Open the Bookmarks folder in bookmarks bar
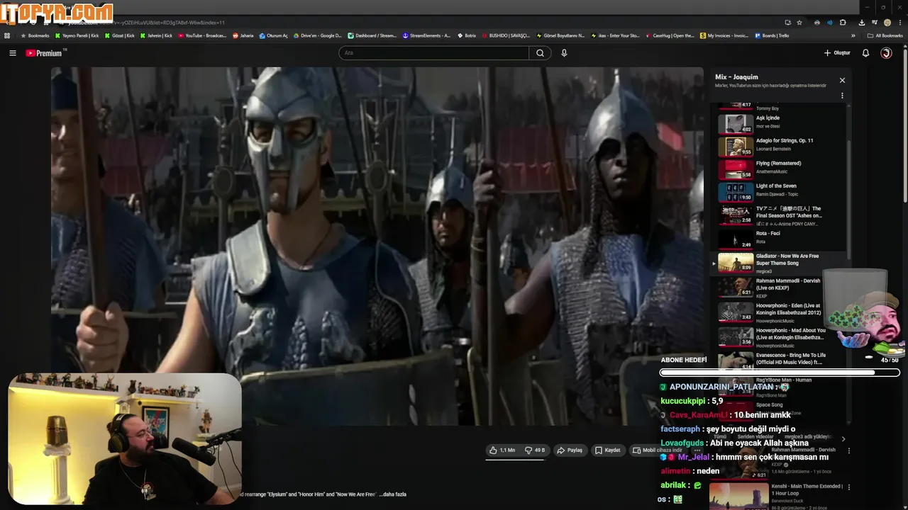908x510 pixels. [35, 35]
